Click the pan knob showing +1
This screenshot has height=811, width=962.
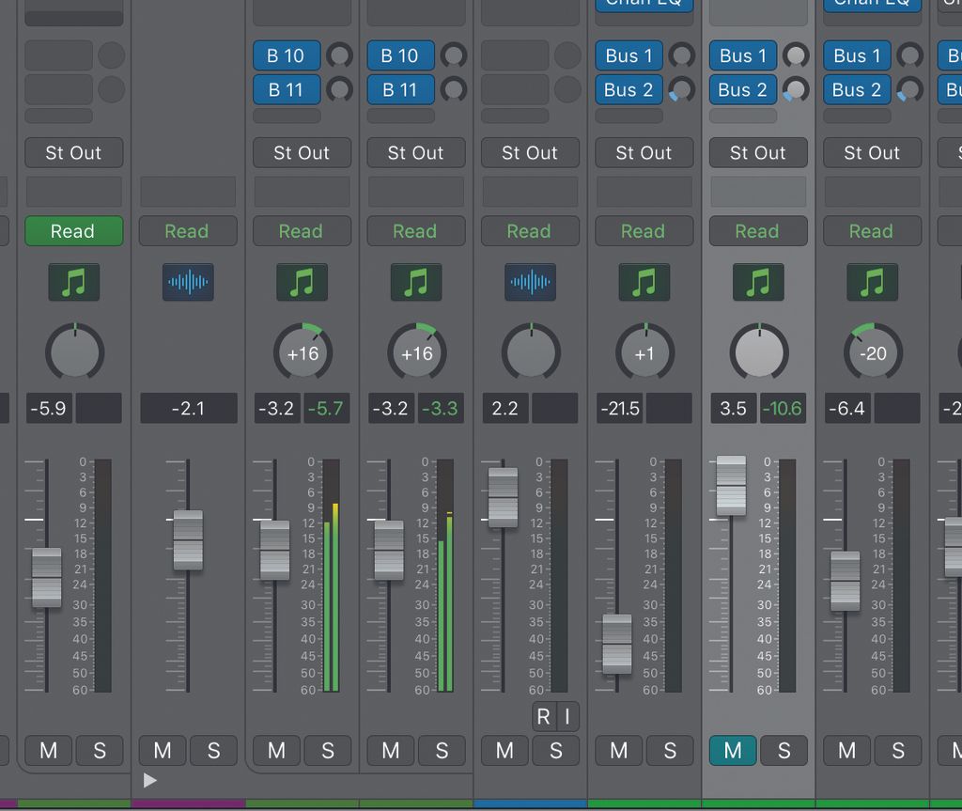point(644,352)
